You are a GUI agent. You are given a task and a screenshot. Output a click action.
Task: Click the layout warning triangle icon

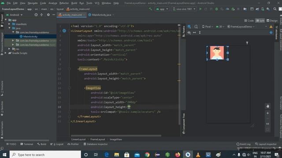point(271,27)
